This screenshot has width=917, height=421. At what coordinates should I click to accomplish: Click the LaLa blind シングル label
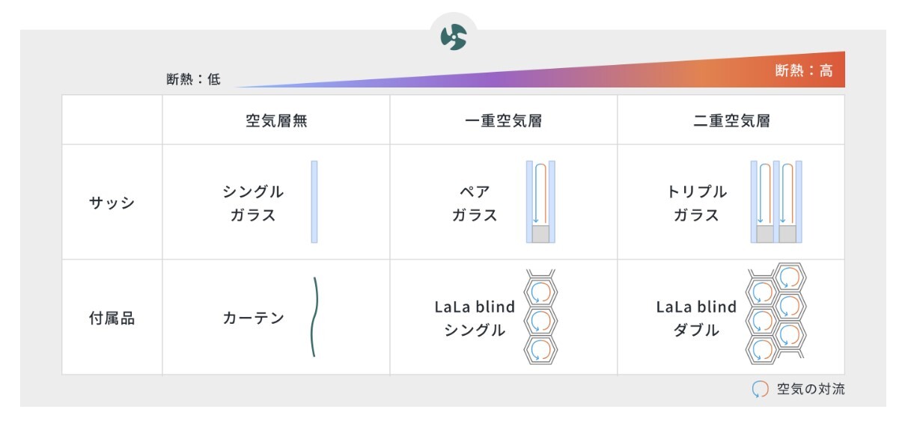475,319
